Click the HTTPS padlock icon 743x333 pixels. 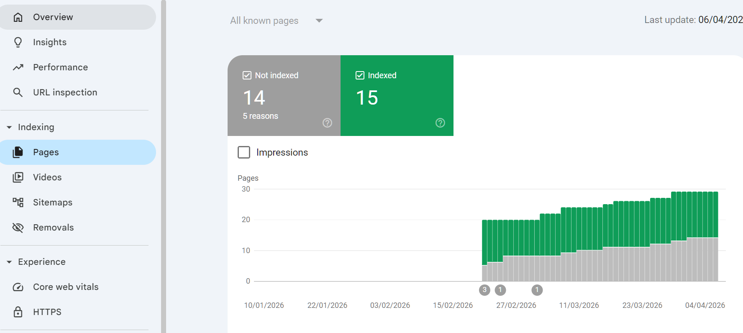[18, 312]
